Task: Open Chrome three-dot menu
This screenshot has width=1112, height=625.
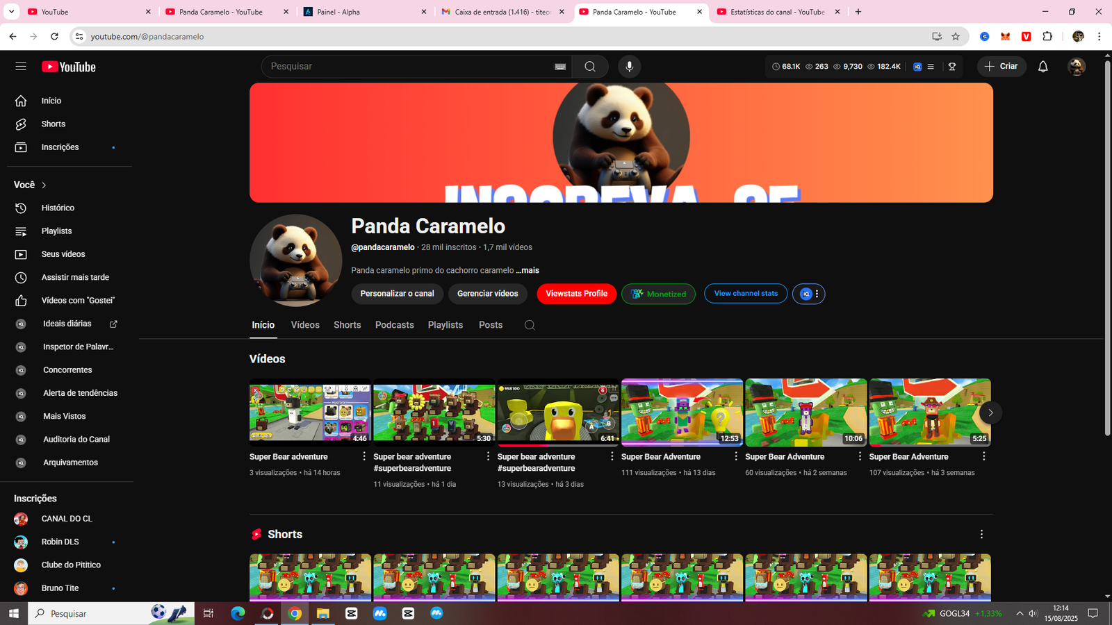Action: pyautogui.click(x=1099, y=36)
